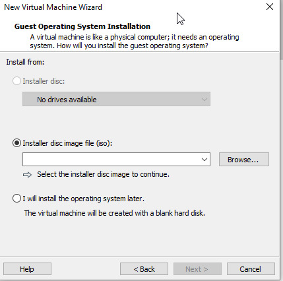The width and height of the screenshot is (283, 281).
Task: Click the greyed-out Next button
Action: click(x=197, y=269)
